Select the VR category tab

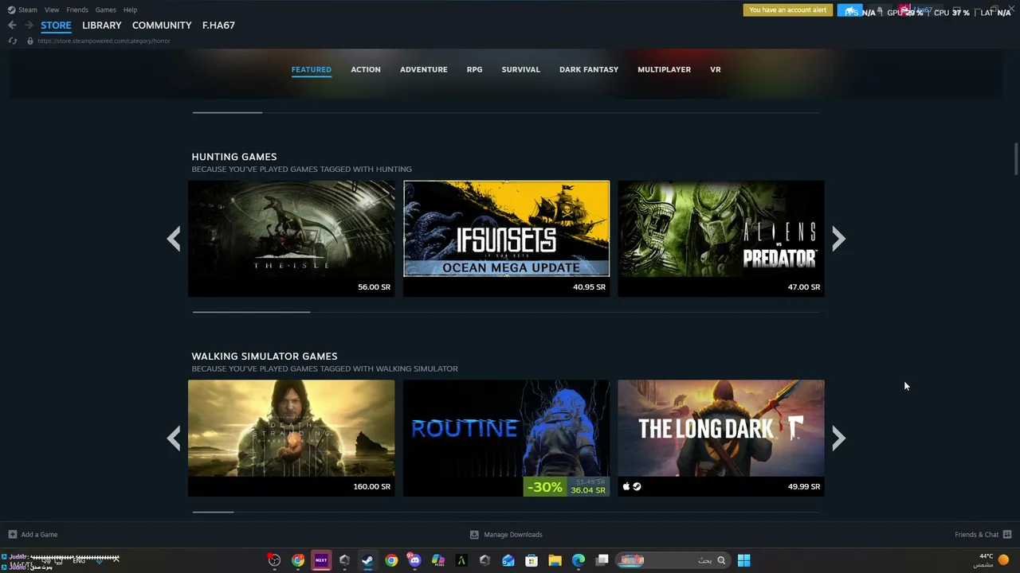pos(716,69)
